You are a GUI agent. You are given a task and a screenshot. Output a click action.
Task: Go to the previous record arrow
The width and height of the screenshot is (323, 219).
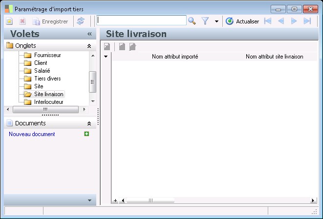click(x=281, y=21)
